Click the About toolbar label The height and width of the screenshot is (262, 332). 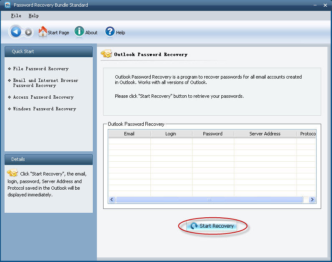91,33
